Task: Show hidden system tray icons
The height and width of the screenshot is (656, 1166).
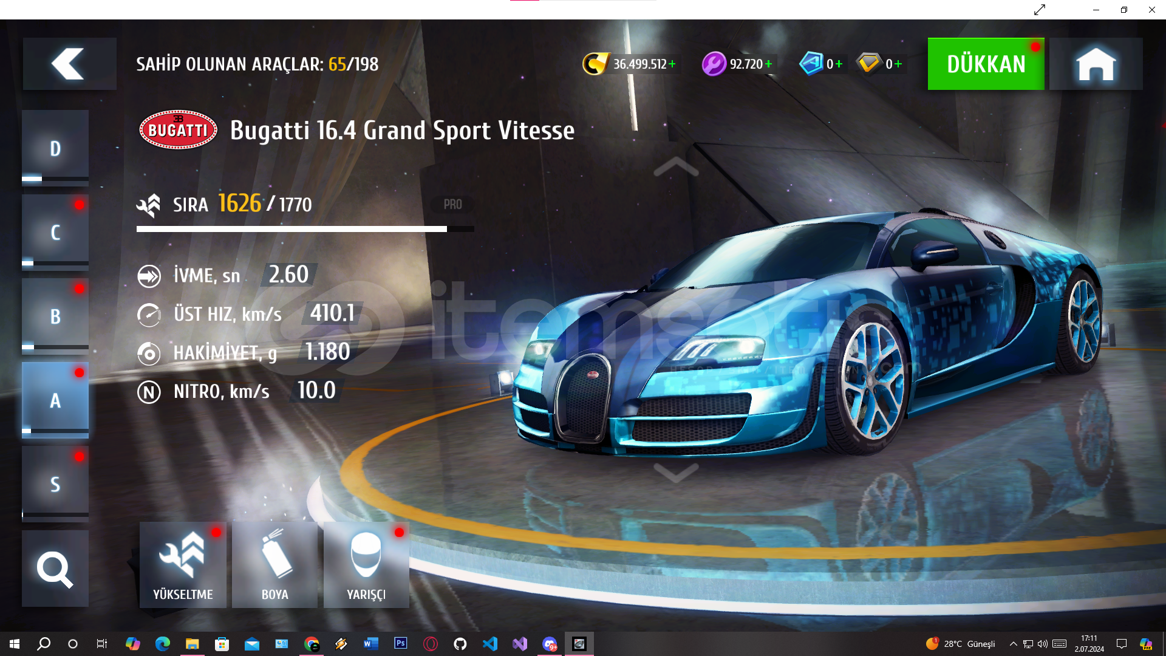Action: [x=1013, y=644]
